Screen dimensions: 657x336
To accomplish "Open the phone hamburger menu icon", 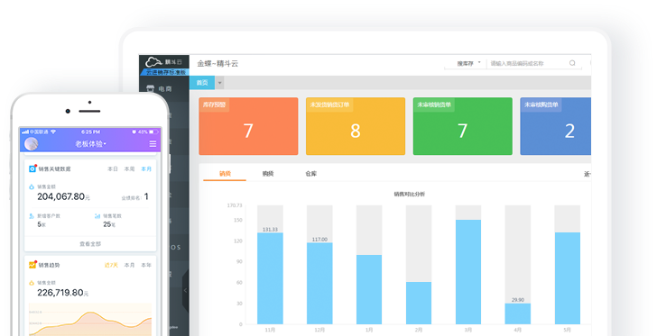I will [153, 143].
